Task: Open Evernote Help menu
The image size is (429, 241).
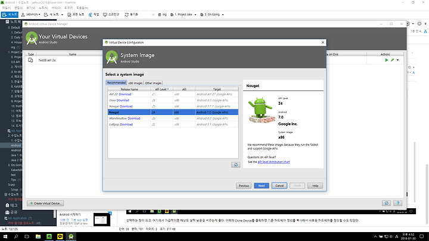Action: coord(82,8)
